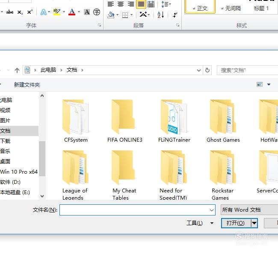The height and width of the screenshot is (256, 278).
Task: Select the League of Legends folder
Action: [x=75, y=175]
